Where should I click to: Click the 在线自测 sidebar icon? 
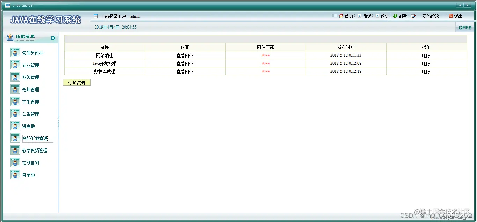click(x=15, y=162)
